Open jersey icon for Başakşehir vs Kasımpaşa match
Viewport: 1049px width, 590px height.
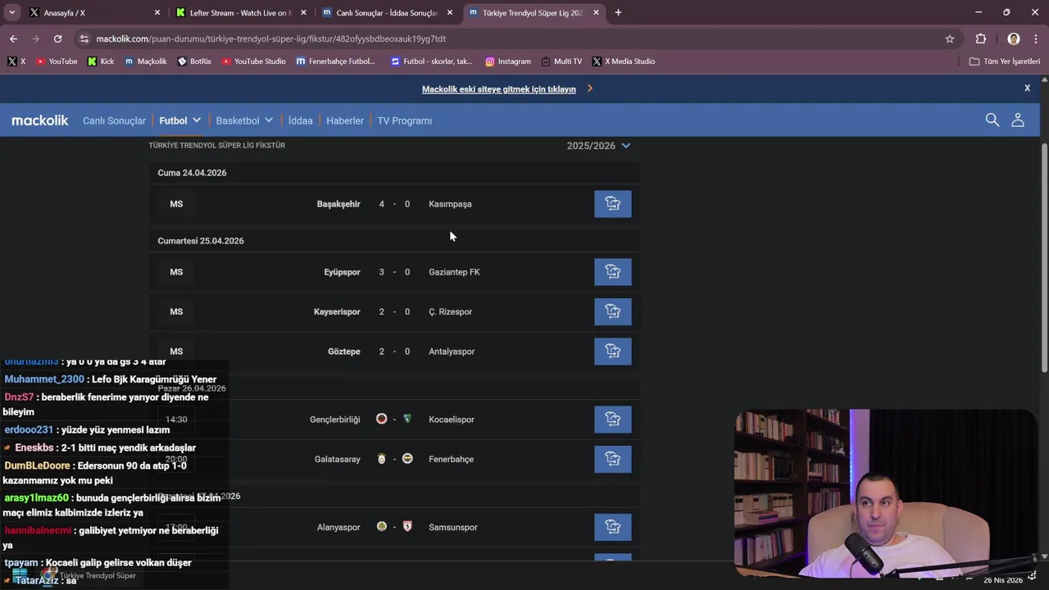coord(613,204)
